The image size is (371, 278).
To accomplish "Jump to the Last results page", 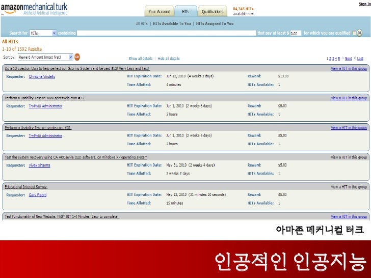I will (360, 59).
